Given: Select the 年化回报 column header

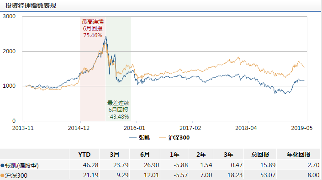Looking at the screenshot, I should point(299,155).
